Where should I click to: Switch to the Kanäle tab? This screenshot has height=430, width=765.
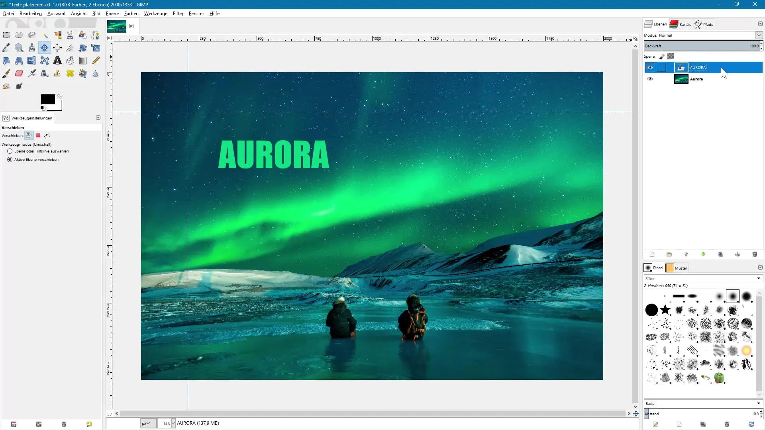681,24
